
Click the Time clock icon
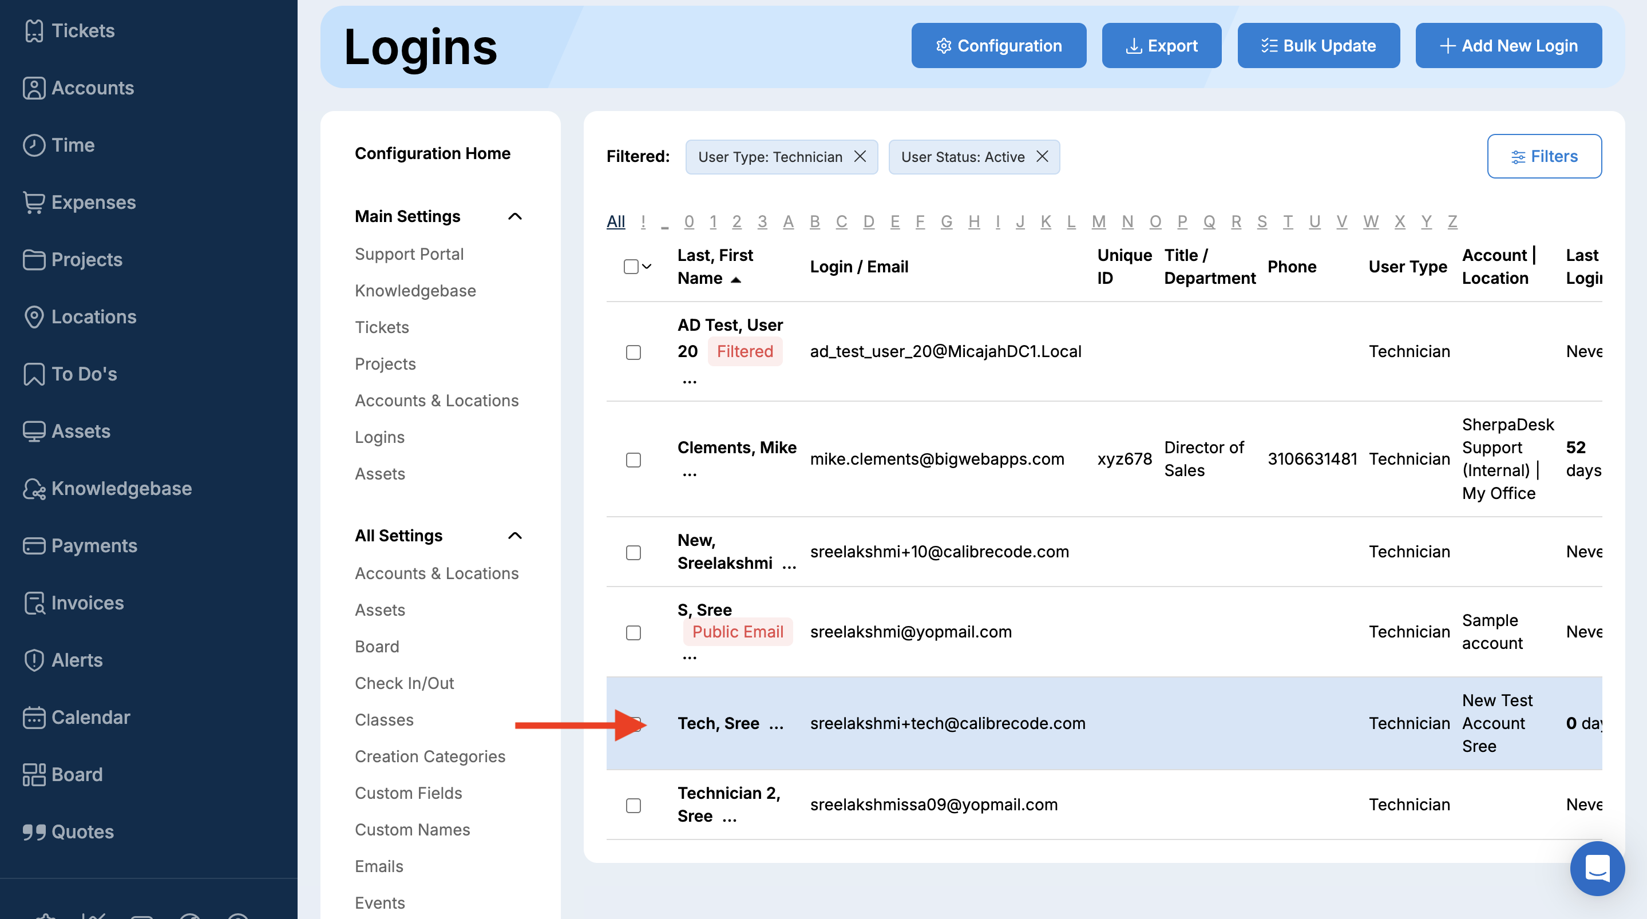pos(34,145)
